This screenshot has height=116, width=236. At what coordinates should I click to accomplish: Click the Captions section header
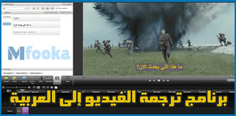click(x=7, y=13)
